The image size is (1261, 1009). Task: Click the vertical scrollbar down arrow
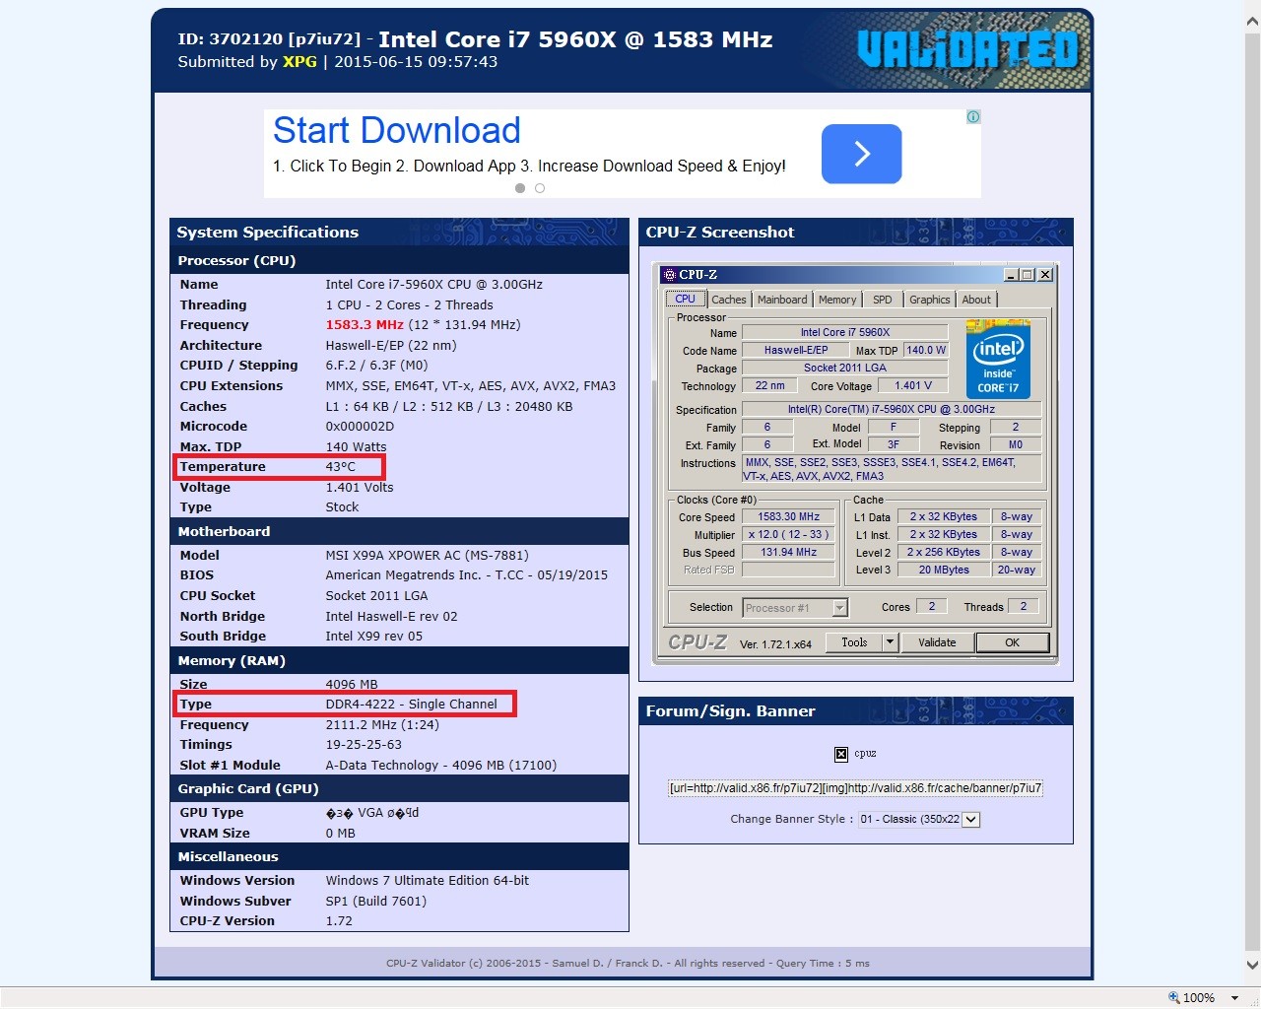pyautogui.click(x=1252, y=966)
